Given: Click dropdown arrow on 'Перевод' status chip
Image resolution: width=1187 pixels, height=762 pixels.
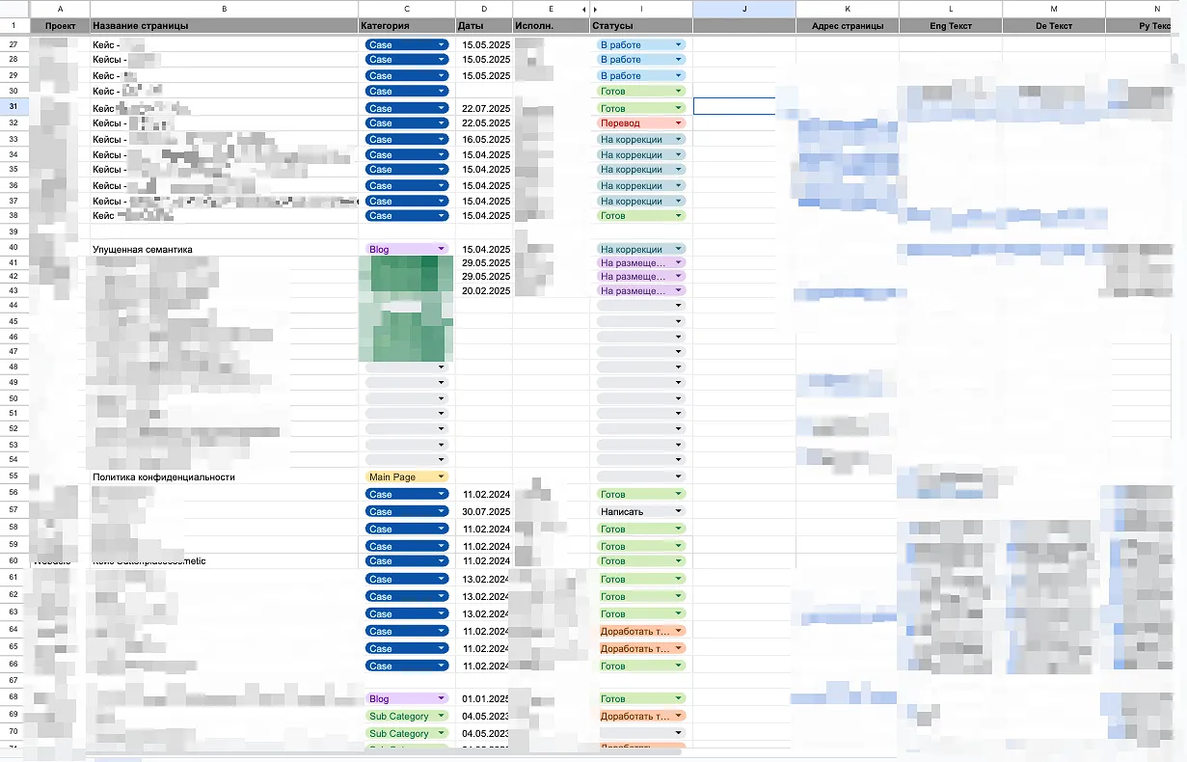Looking at the screenshot, I should [x=679, y=123].
